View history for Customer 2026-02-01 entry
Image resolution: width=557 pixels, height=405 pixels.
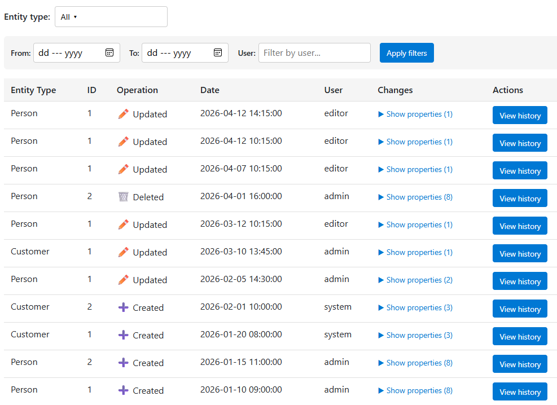[x=520, y=309]
